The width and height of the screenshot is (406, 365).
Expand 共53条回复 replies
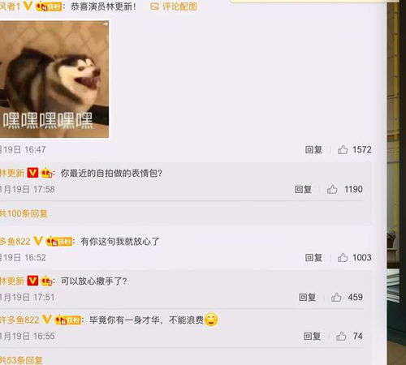pos(21,360)
